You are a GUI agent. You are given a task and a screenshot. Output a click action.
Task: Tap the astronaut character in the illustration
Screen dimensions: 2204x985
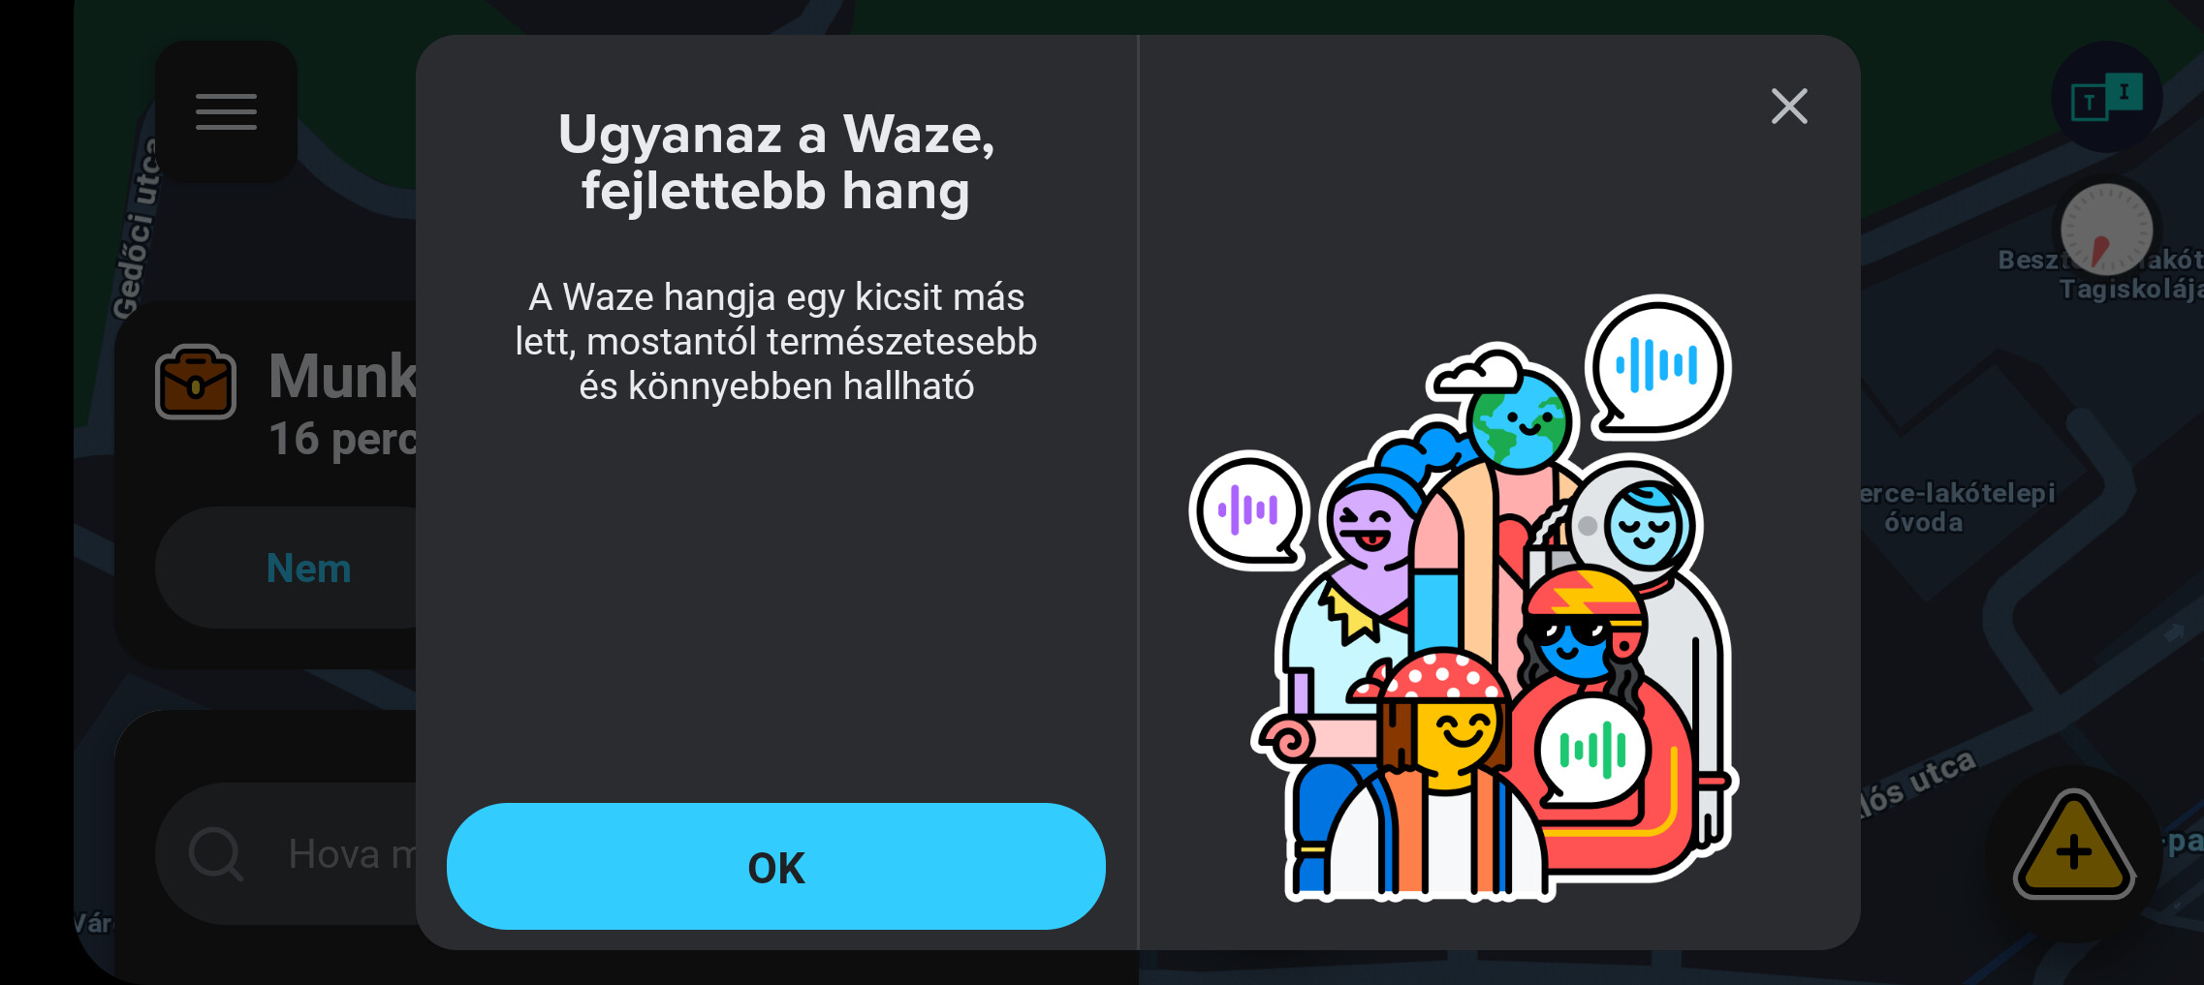(1644, 542)
